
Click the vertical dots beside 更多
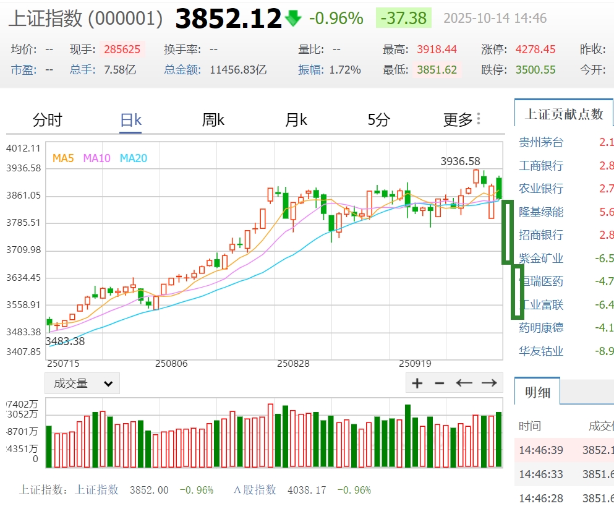(x=479, y=119)
